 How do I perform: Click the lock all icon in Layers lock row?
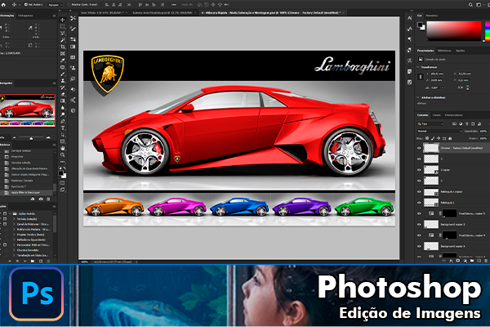click(x=450, y=138)
